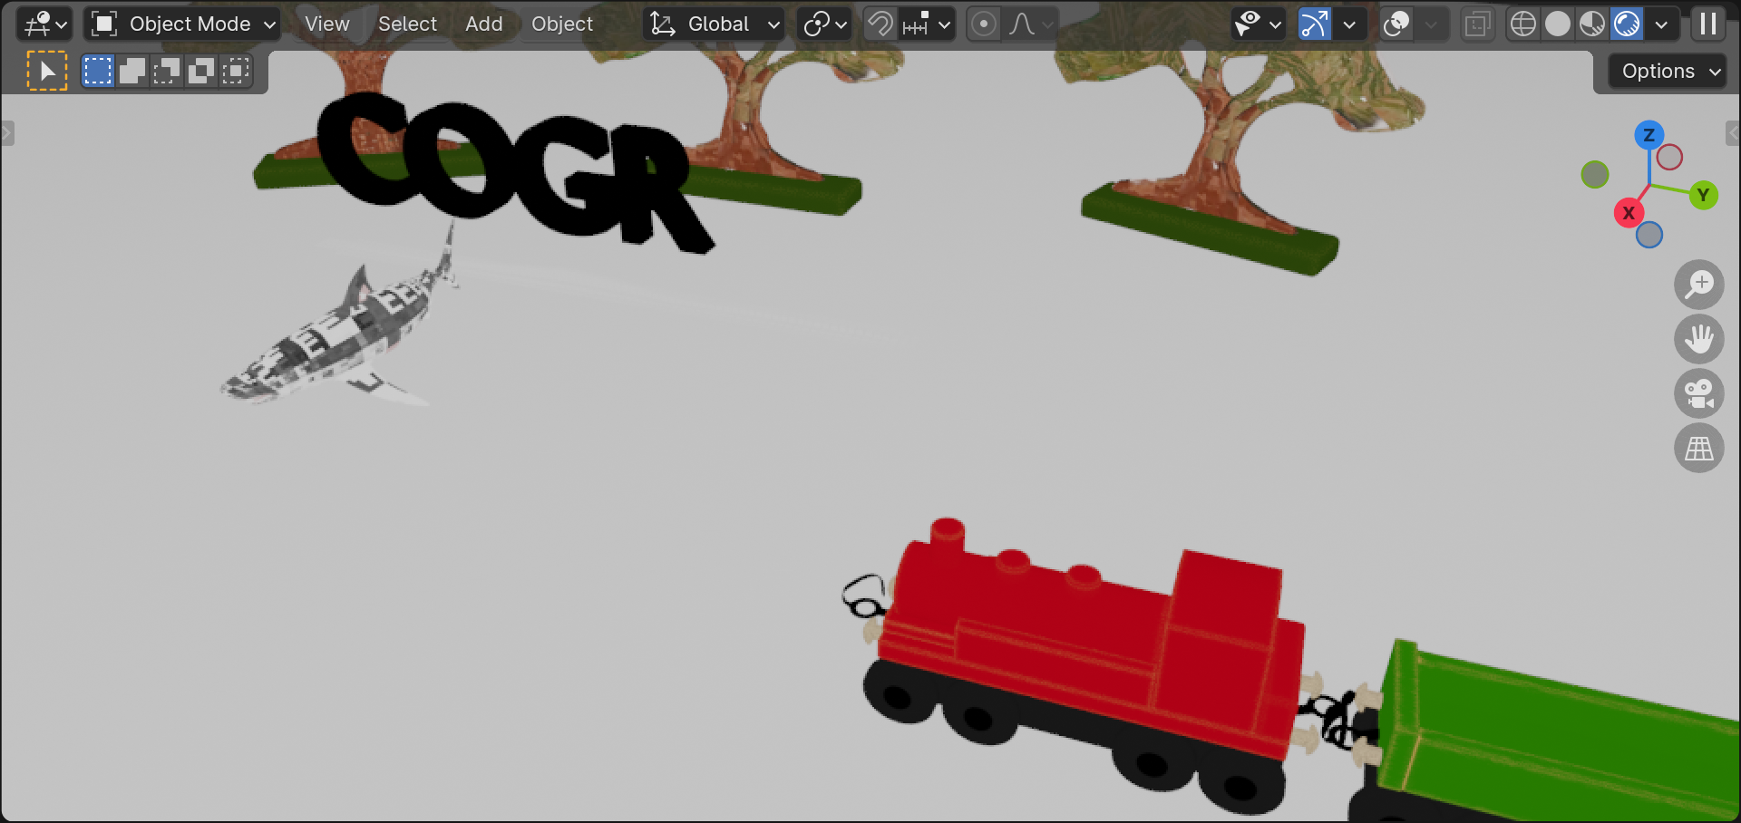Screen dimensions: 1741x823
Task: Switch to wireframe shading
Action: point(1523,24)
